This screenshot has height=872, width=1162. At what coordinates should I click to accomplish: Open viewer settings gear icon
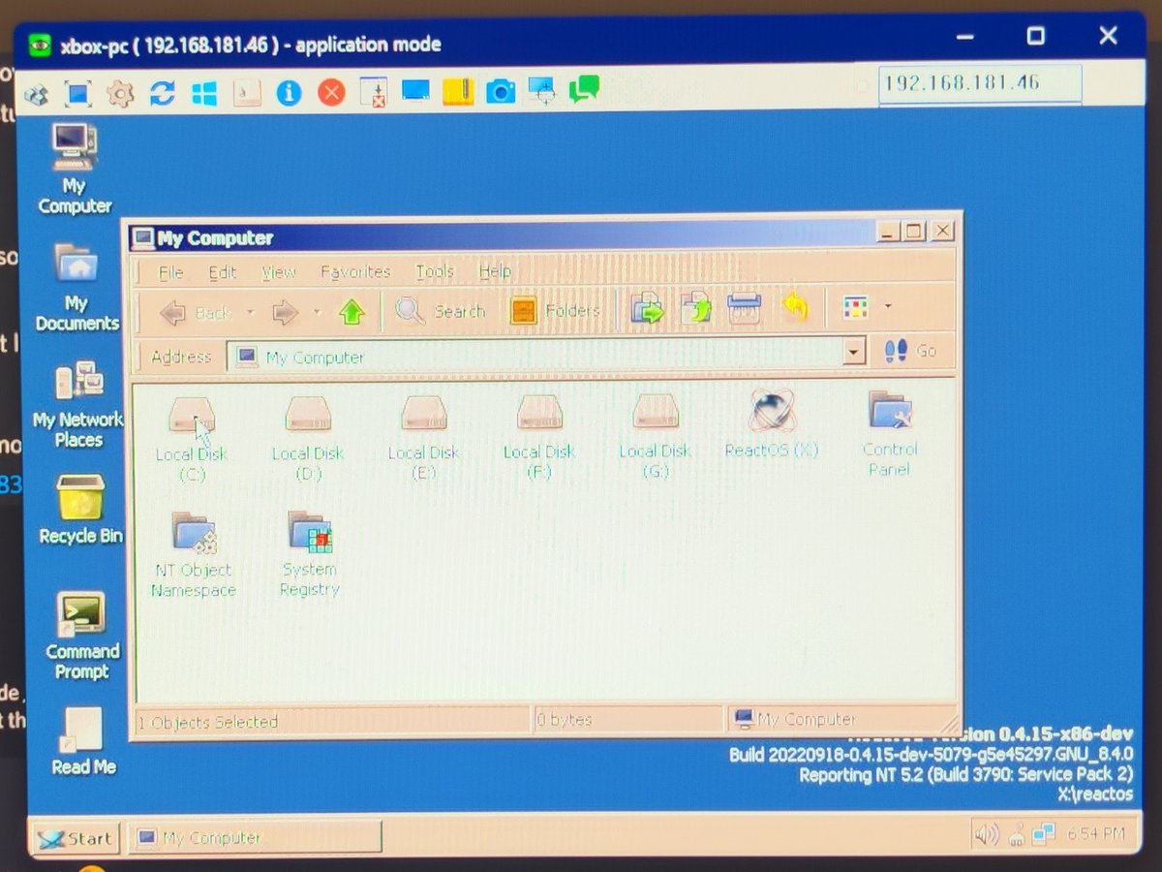(x=120, y=94)
